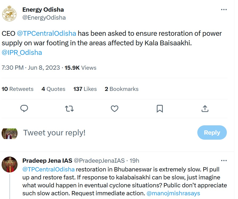Click the 'Tweet your reply!' input field
The width and height of the screenshot is (238, 199).
point(54,132)
